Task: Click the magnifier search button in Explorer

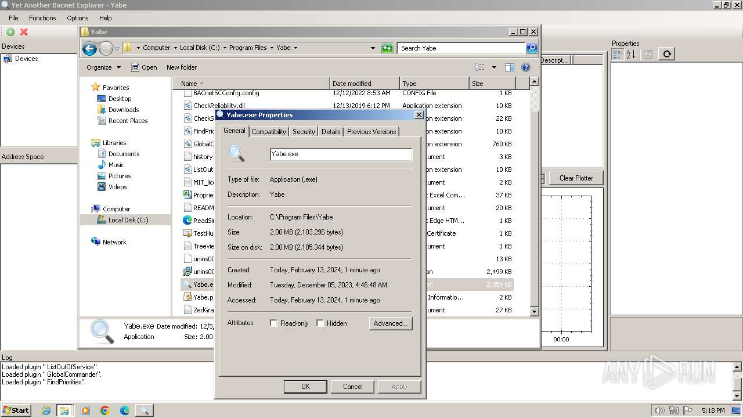Action: click(x=532, y=48)
